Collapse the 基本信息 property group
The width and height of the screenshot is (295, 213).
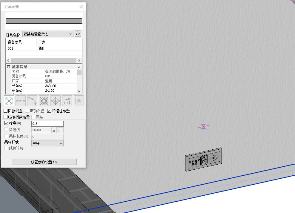tap(9, 67)
